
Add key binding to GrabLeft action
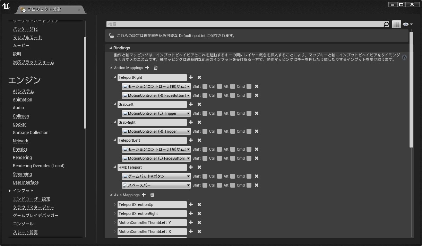click(x=191, y=104)
